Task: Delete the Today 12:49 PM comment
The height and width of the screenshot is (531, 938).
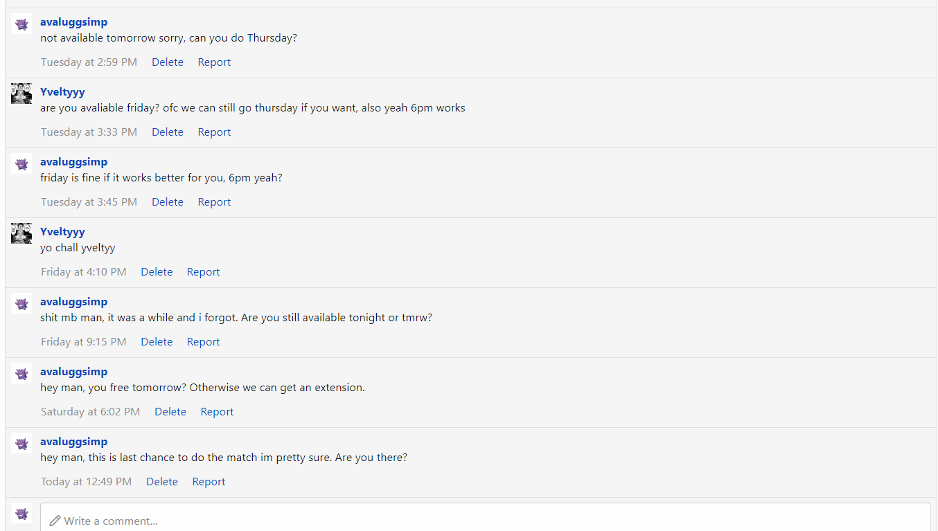Action: tap(162, 482)
